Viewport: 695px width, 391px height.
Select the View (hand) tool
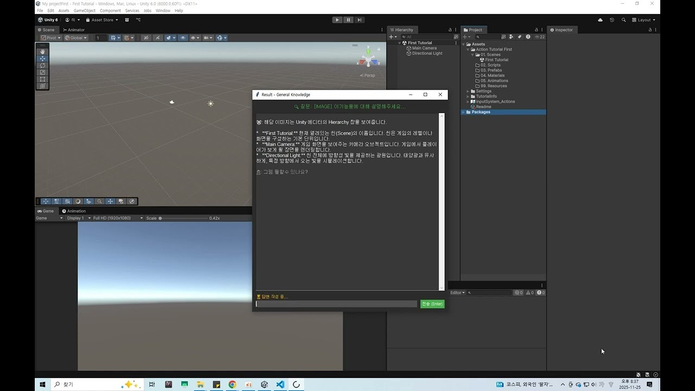tap(42, 52)
